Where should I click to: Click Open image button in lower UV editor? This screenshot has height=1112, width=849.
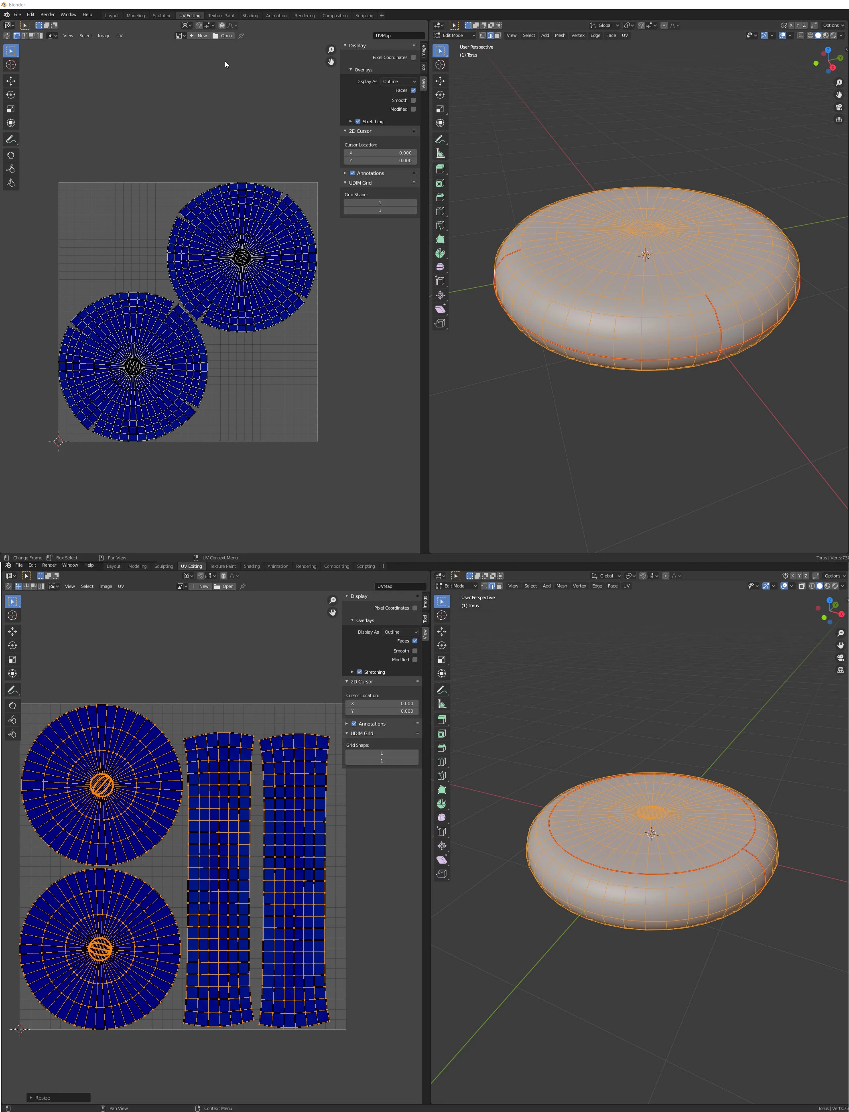(x=224, y=586)
